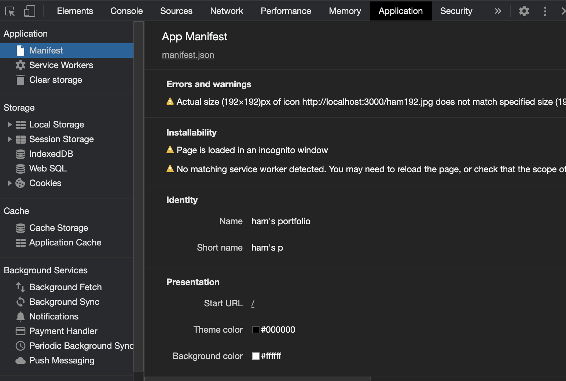Select IndexedDB in the Storage list
Viewport: 566px width, 381px height.
(51, 154)
